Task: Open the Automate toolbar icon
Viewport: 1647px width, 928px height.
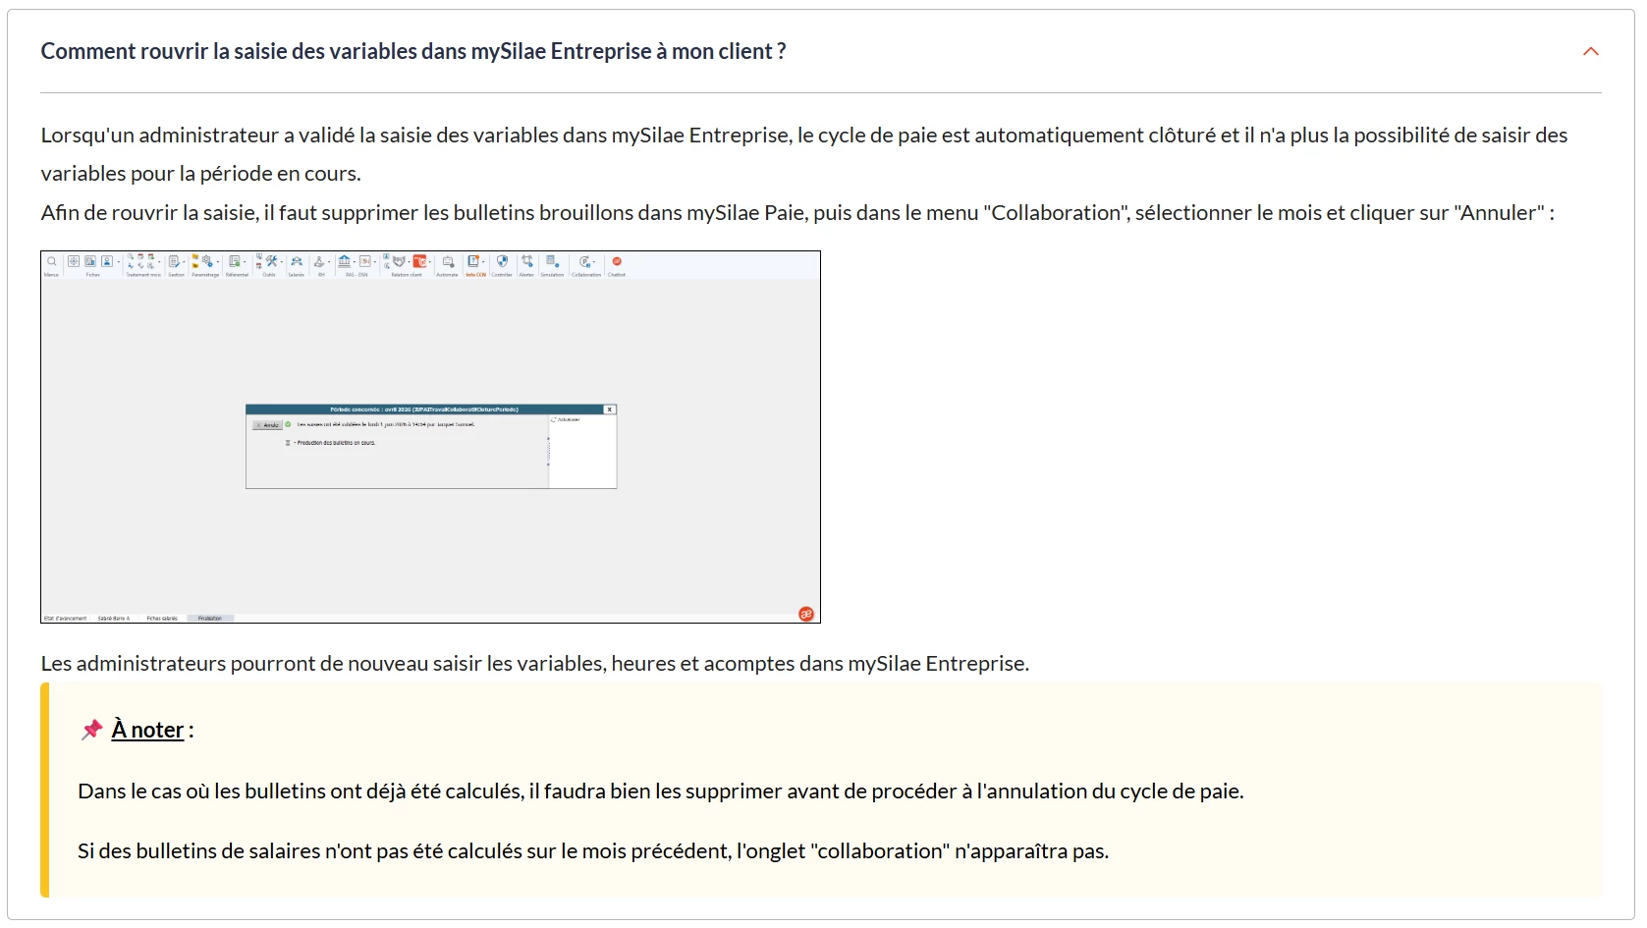Action: [448, 262]
